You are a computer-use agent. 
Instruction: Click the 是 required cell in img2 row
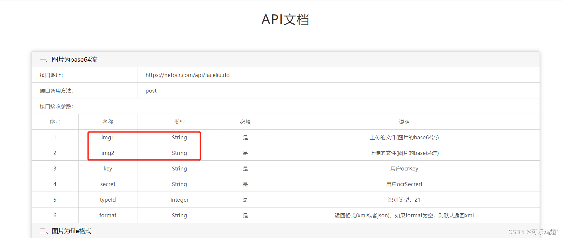pyautogui.click(x=246, y=153)
